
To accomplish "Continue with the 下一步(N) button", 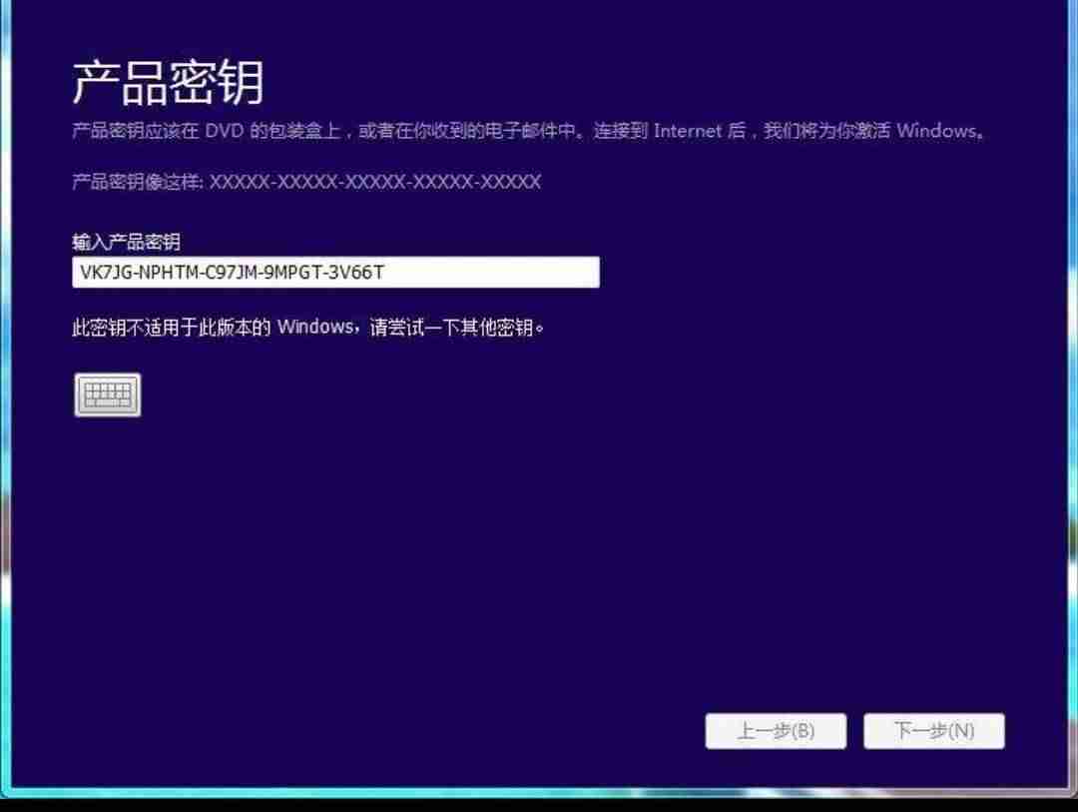I will [x=933, y=730].
